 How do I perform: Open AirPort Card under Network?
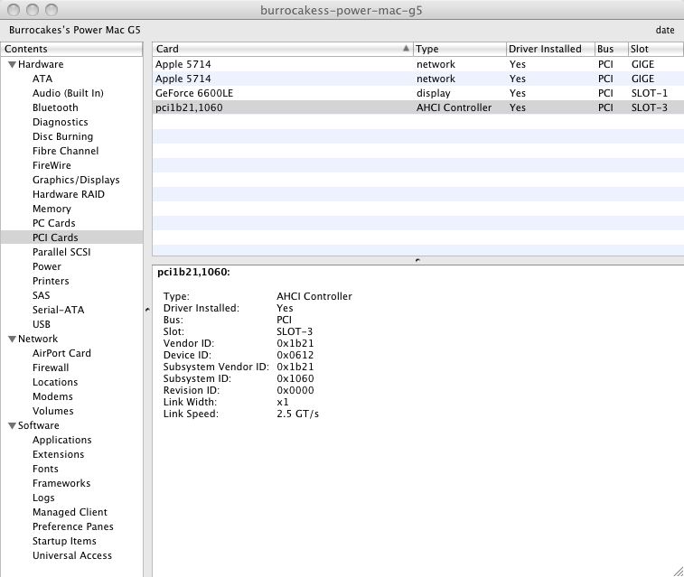pyautogui.click(x=61, y=353)
